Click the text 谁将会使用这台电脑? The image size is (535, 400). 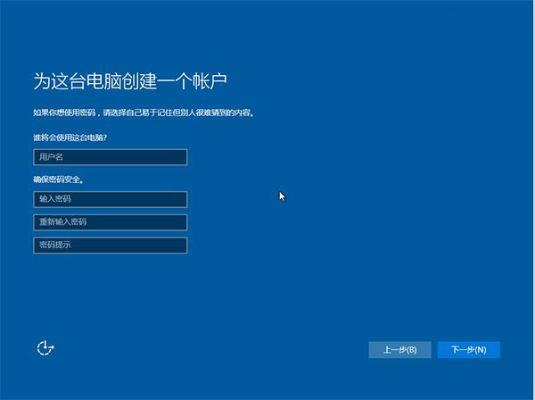70,137
